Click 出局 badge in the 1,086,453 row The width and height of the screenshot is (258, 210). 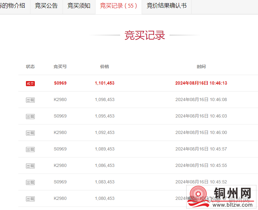[30, 166]
